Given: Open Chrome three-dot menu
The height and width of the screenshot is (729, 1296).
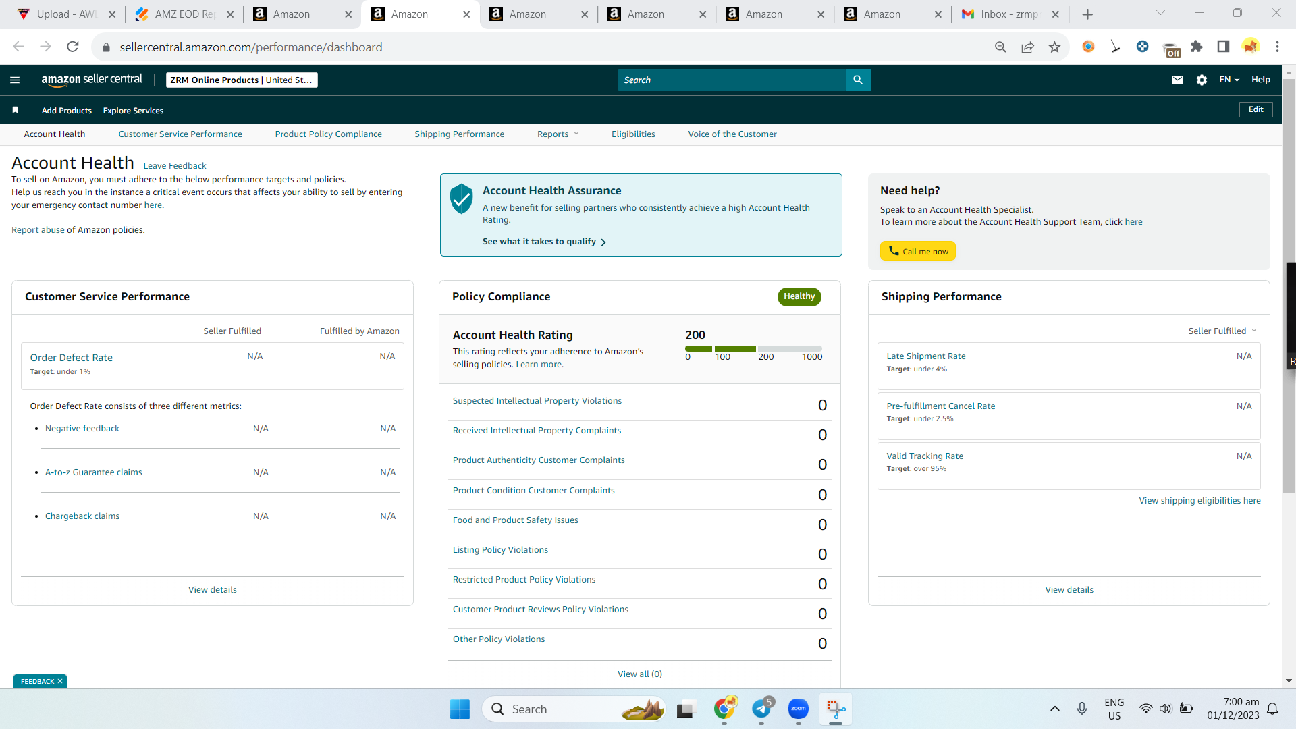Looking at the screenshot, I should (1277, 47).
